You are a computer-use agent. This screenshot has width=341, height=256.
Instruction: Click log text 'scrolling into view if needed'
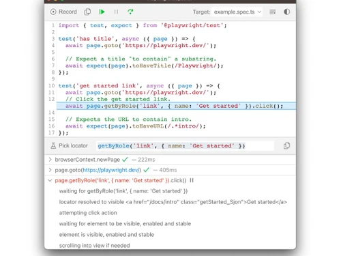pyautogui.click(x=95, y=246)
